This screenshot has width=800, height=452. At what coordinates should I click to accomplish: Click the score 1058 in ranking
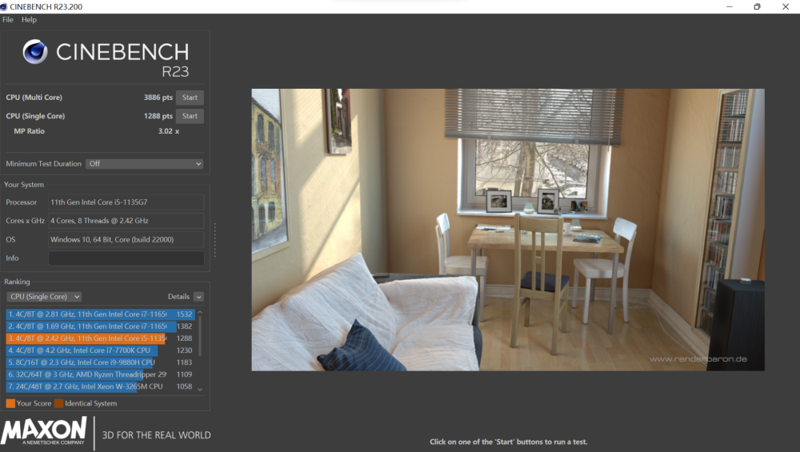point(184,386)
